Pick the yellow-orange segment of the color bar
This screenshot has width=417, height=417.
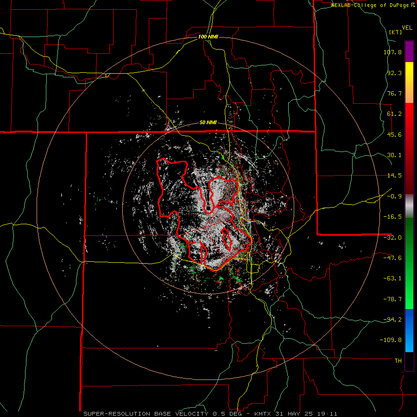[409, 82]
